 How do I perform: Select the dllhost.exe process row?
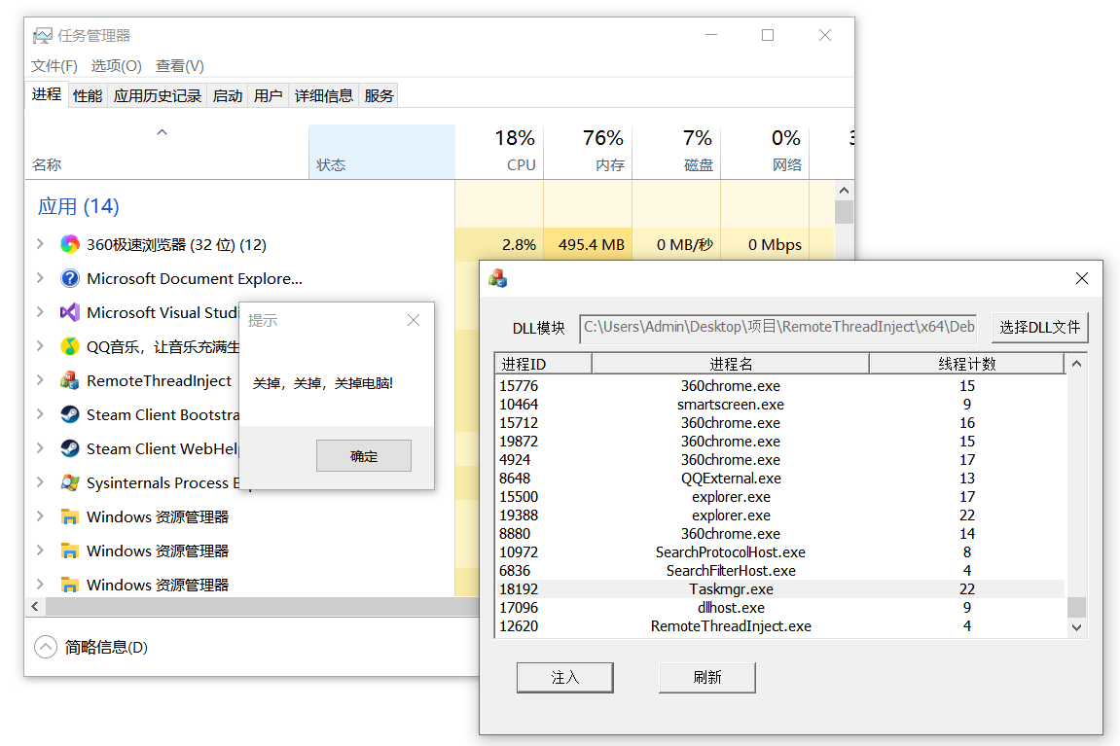pos(780,608)
